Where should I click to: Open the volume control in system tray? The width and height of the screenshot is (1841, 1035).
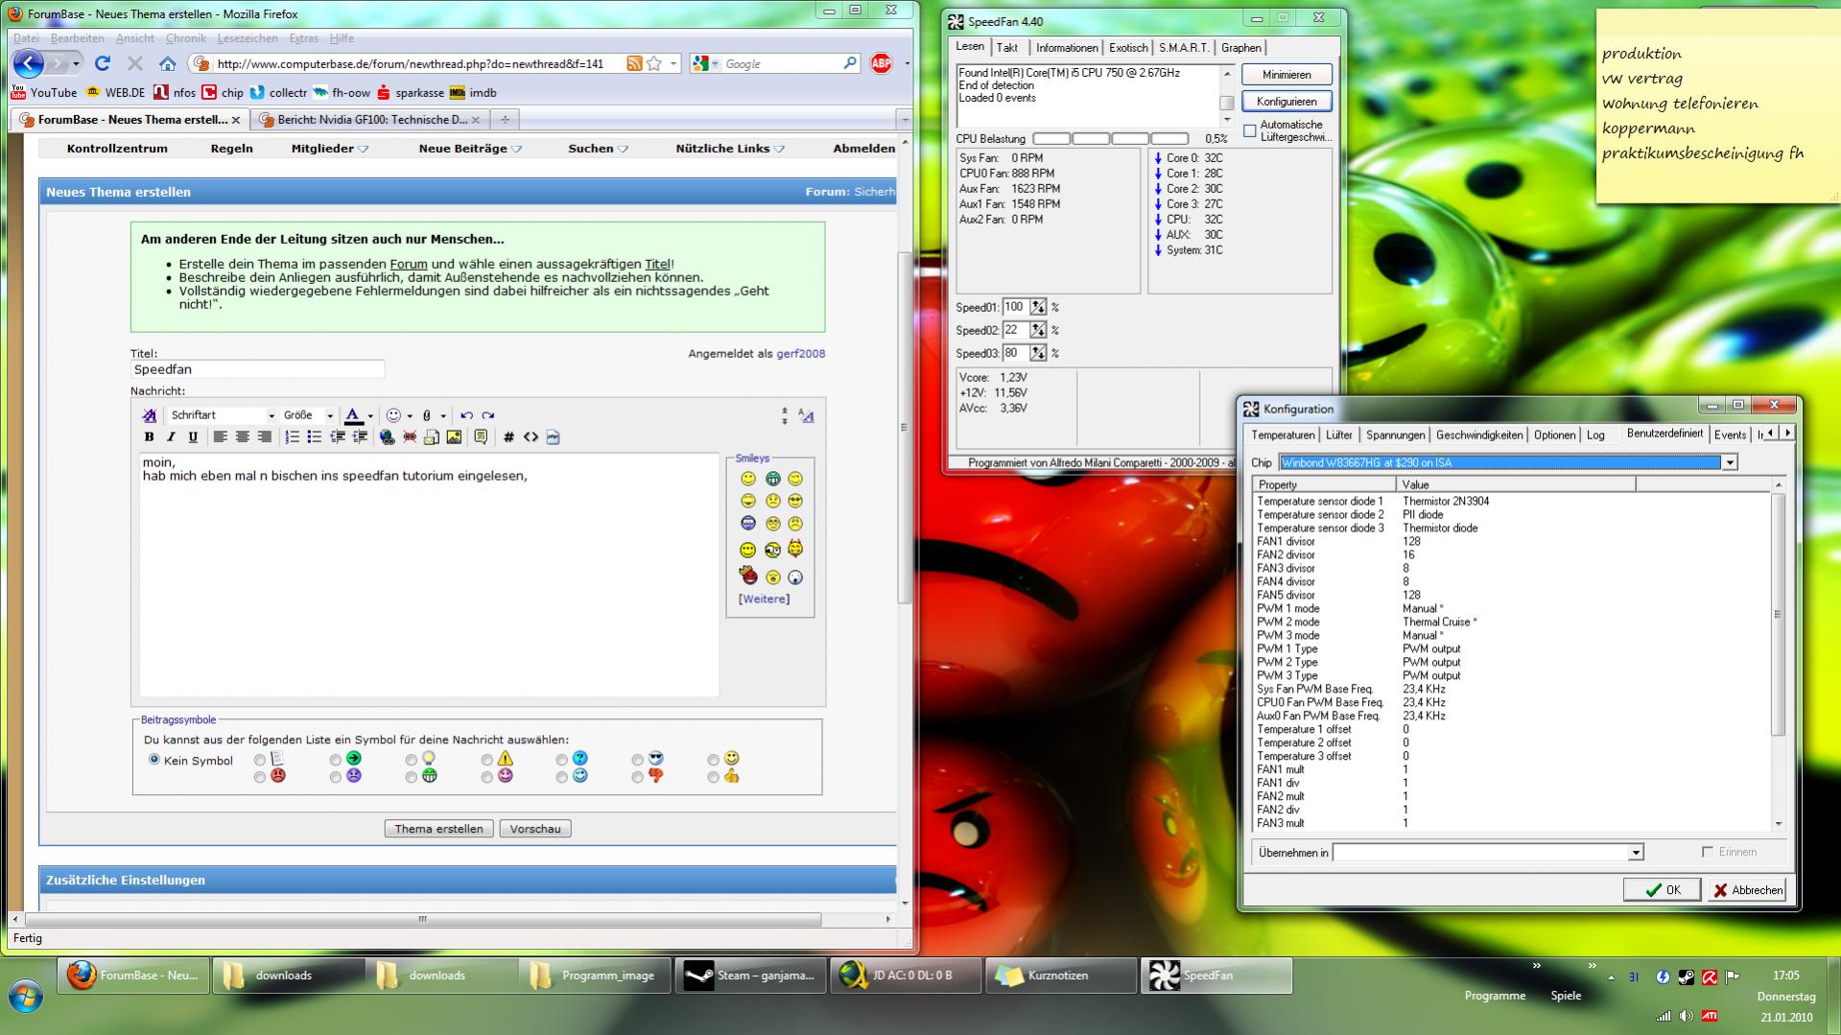(1687, 1016)
